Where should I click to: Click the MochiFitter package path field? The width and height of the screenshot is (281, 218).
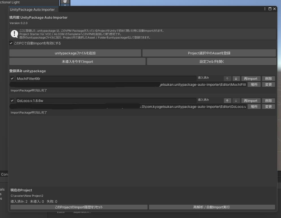click(x=128, y=84)
